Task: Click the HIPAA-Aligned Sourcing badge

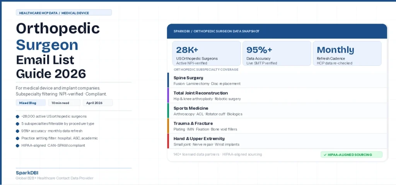Action: (351, 154)
